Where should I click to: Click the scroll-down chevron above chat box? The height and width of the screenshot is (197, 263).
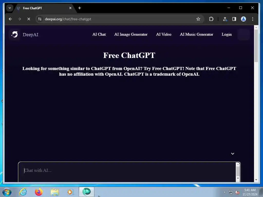click(233, 154)
